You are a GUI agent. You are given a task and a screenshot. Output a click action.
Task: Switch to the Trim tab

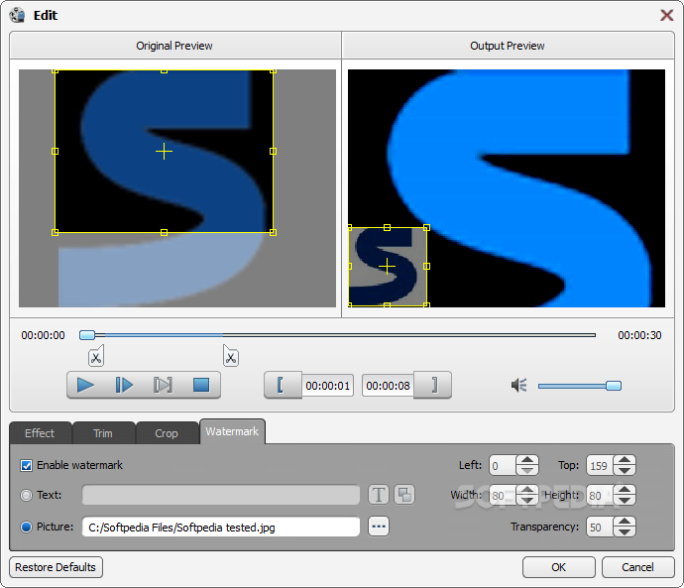(103, 433)
